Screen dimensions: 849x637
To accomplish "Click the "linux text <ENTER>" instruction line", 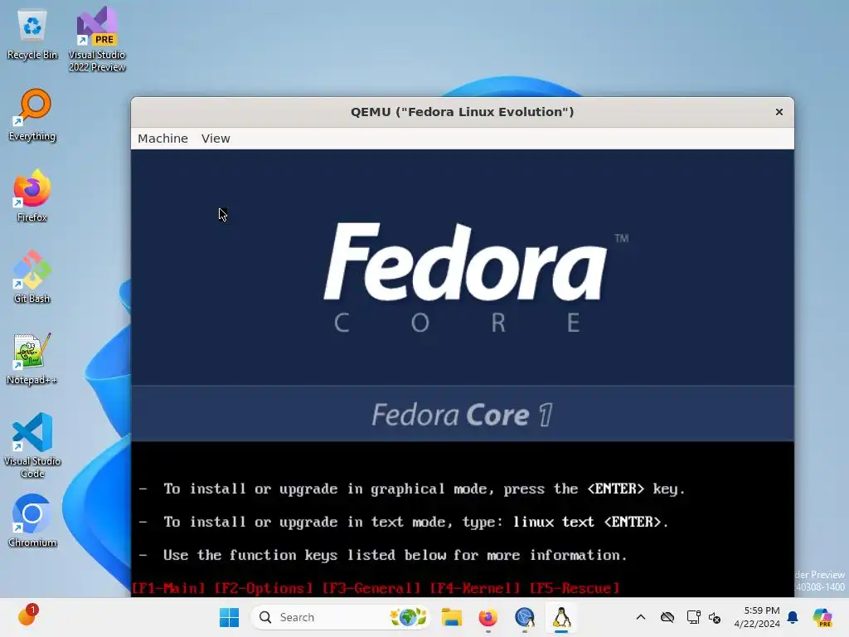I will [x=404, y=523].
